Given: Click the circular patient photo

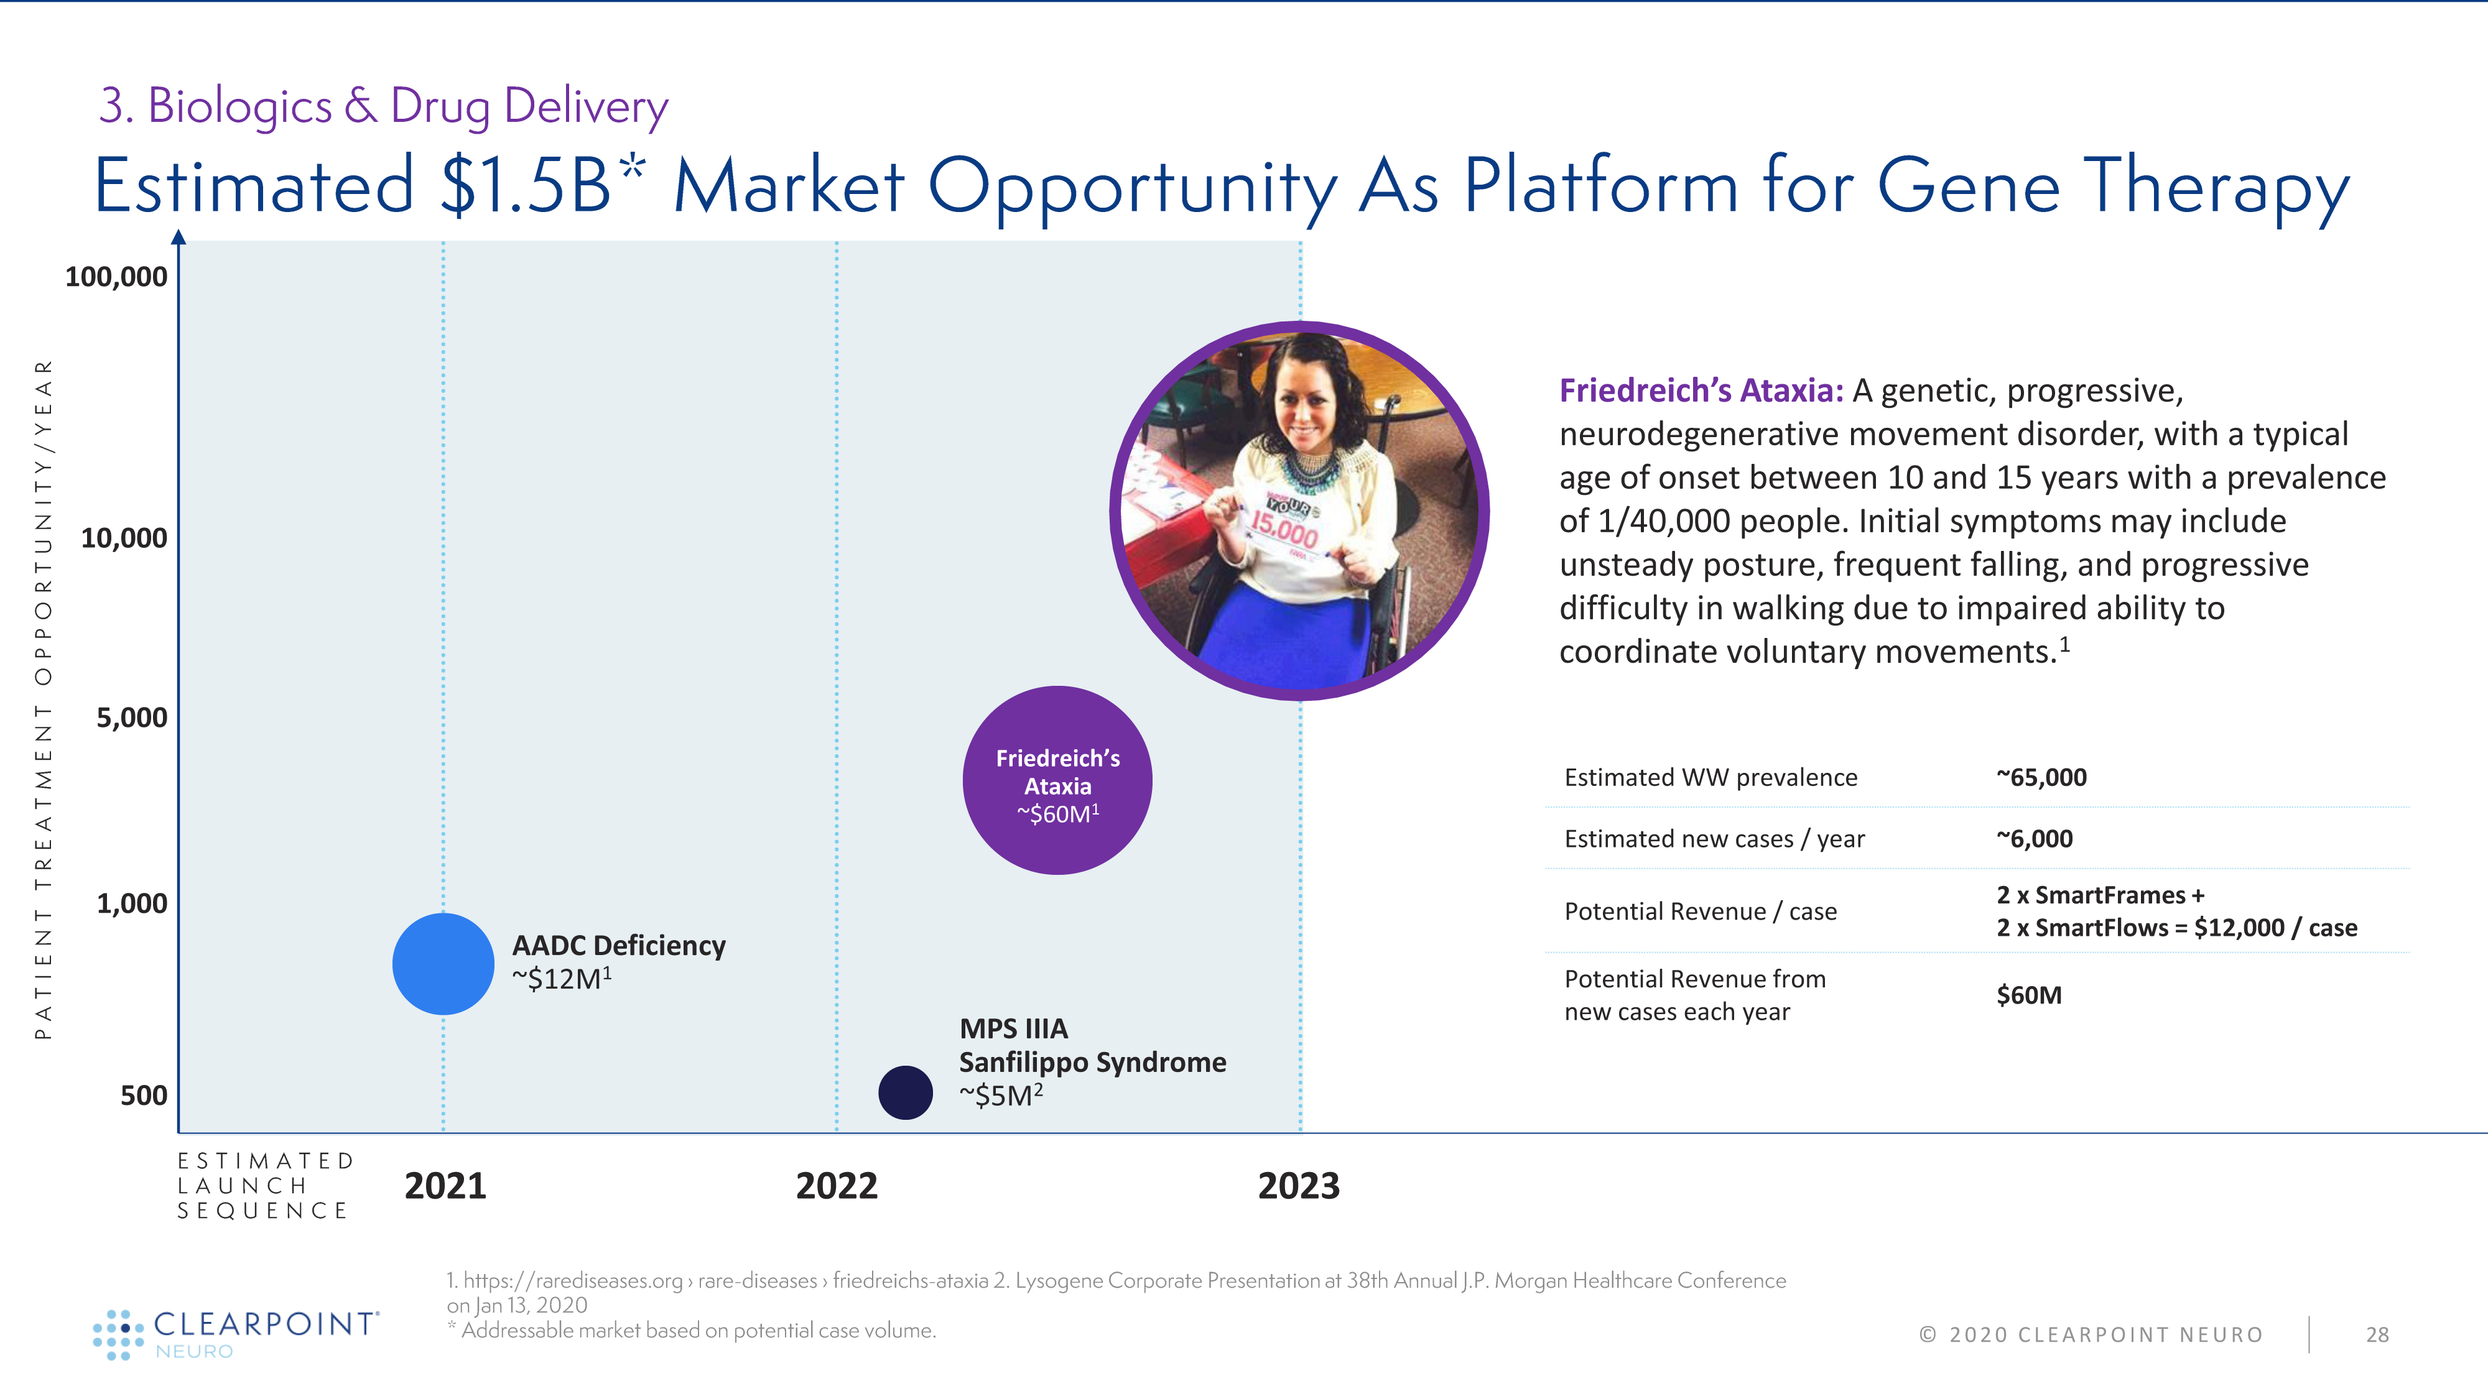Looking at the screenshot, I should coord(1299,510).
